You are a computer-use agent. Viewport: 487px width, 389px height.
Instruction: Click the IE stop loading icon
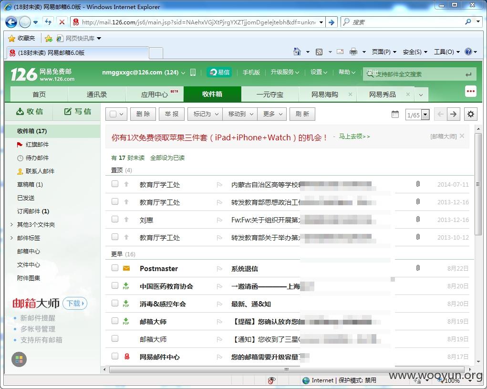tap(62, 22)
